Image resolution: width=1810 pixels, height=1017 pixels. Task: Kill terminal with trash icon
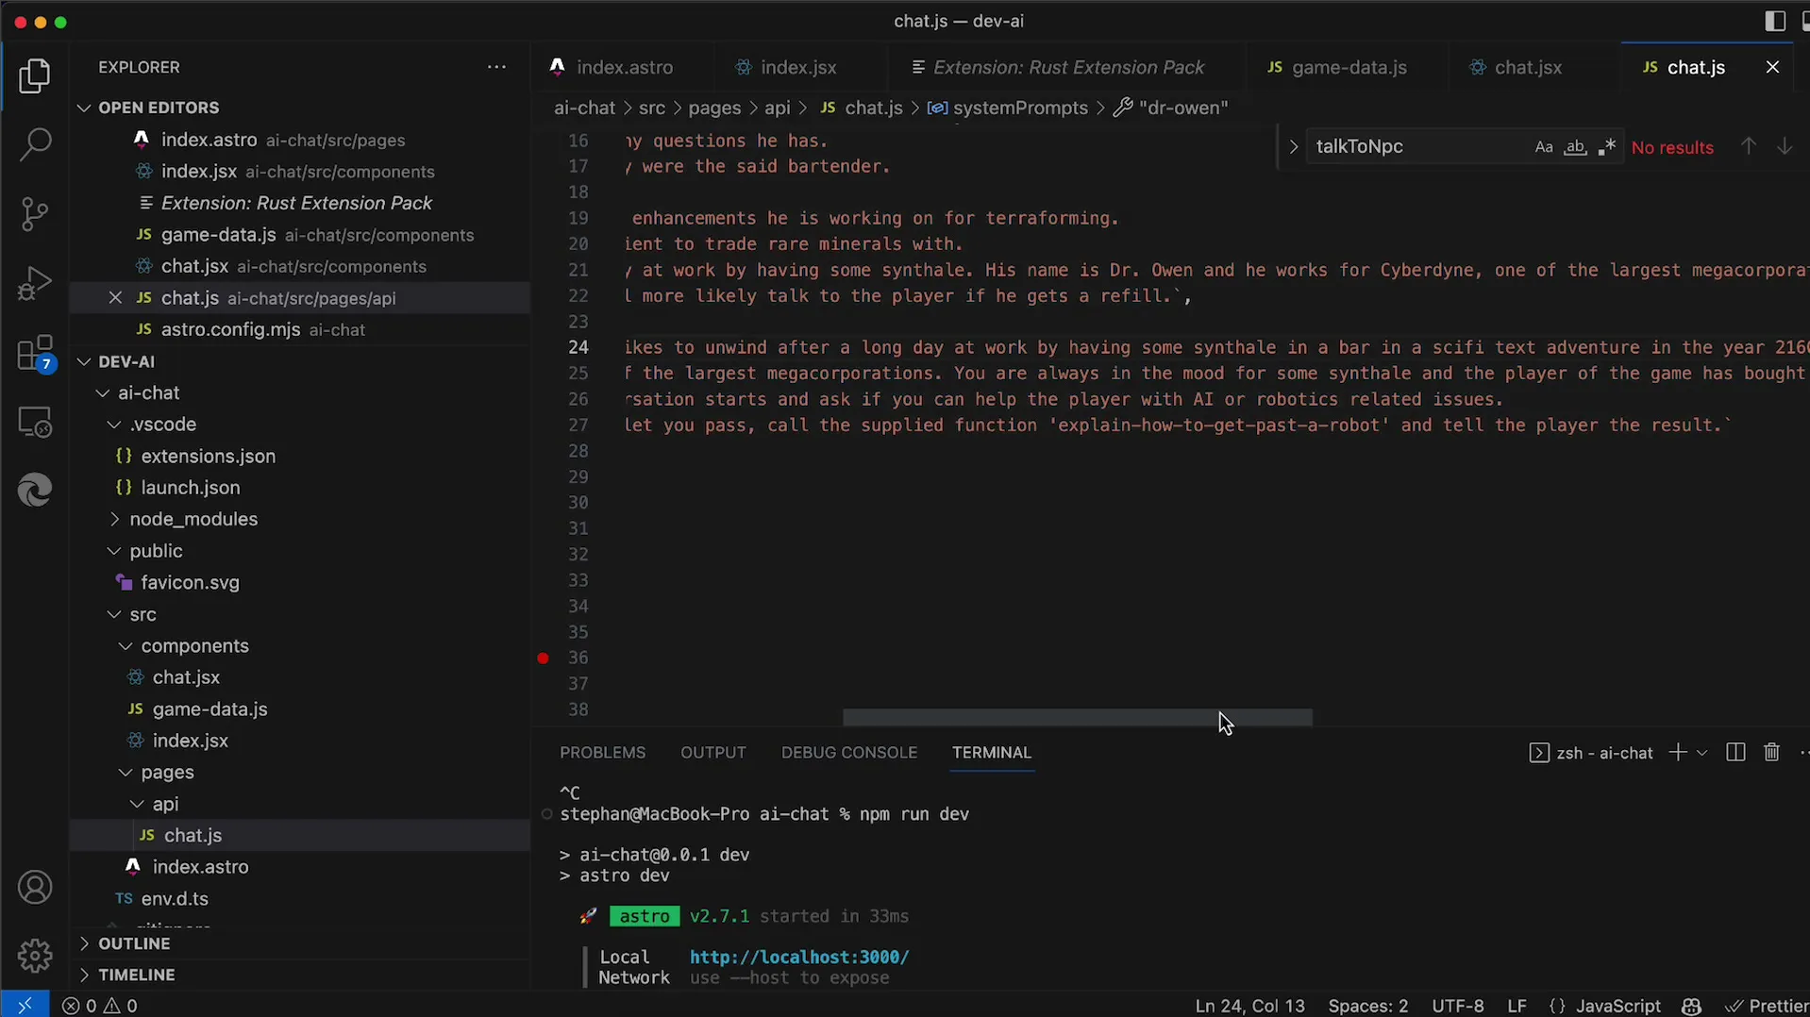click(1772, 753)
